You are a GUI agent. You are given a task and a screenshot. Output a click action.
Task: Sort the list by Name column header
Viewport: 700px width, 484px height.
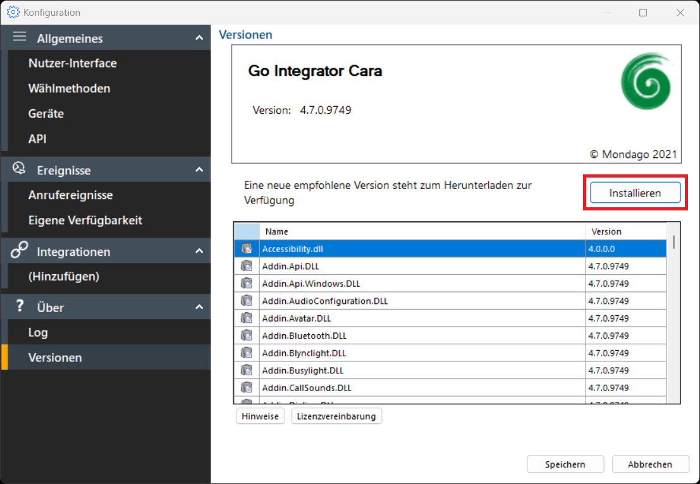click(x=422, y=231)
